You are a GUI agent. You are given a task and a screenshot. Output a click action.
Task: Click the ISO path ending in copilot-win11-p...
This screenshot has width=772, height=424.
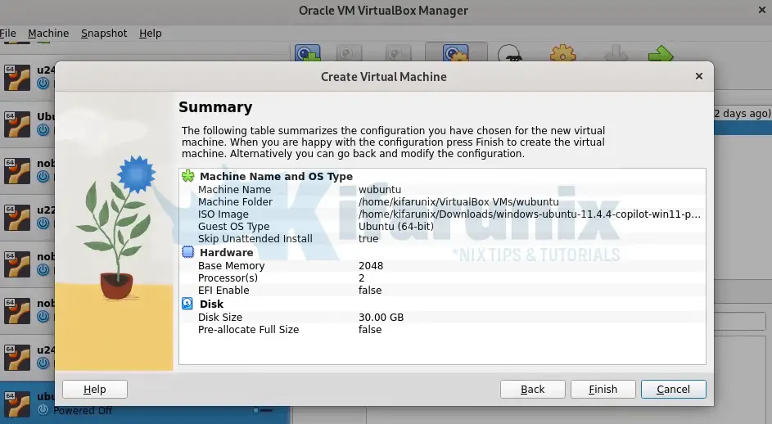coord(530,214)
